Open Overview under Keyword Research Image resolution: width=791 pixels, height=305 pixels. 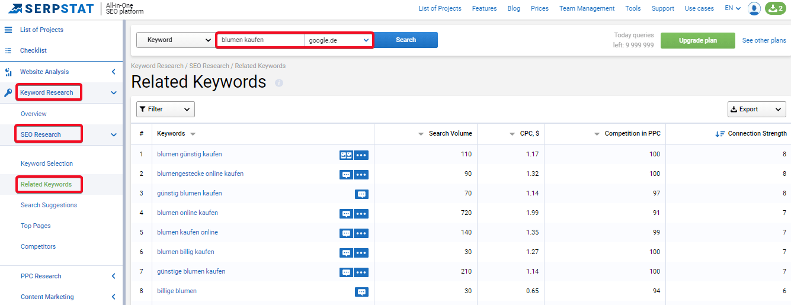tap(34, 114)
